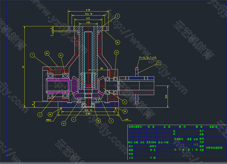227x164 pixels.
Task: Click the M10x1.5 thread callout
Action: click(x=49, y=120)
